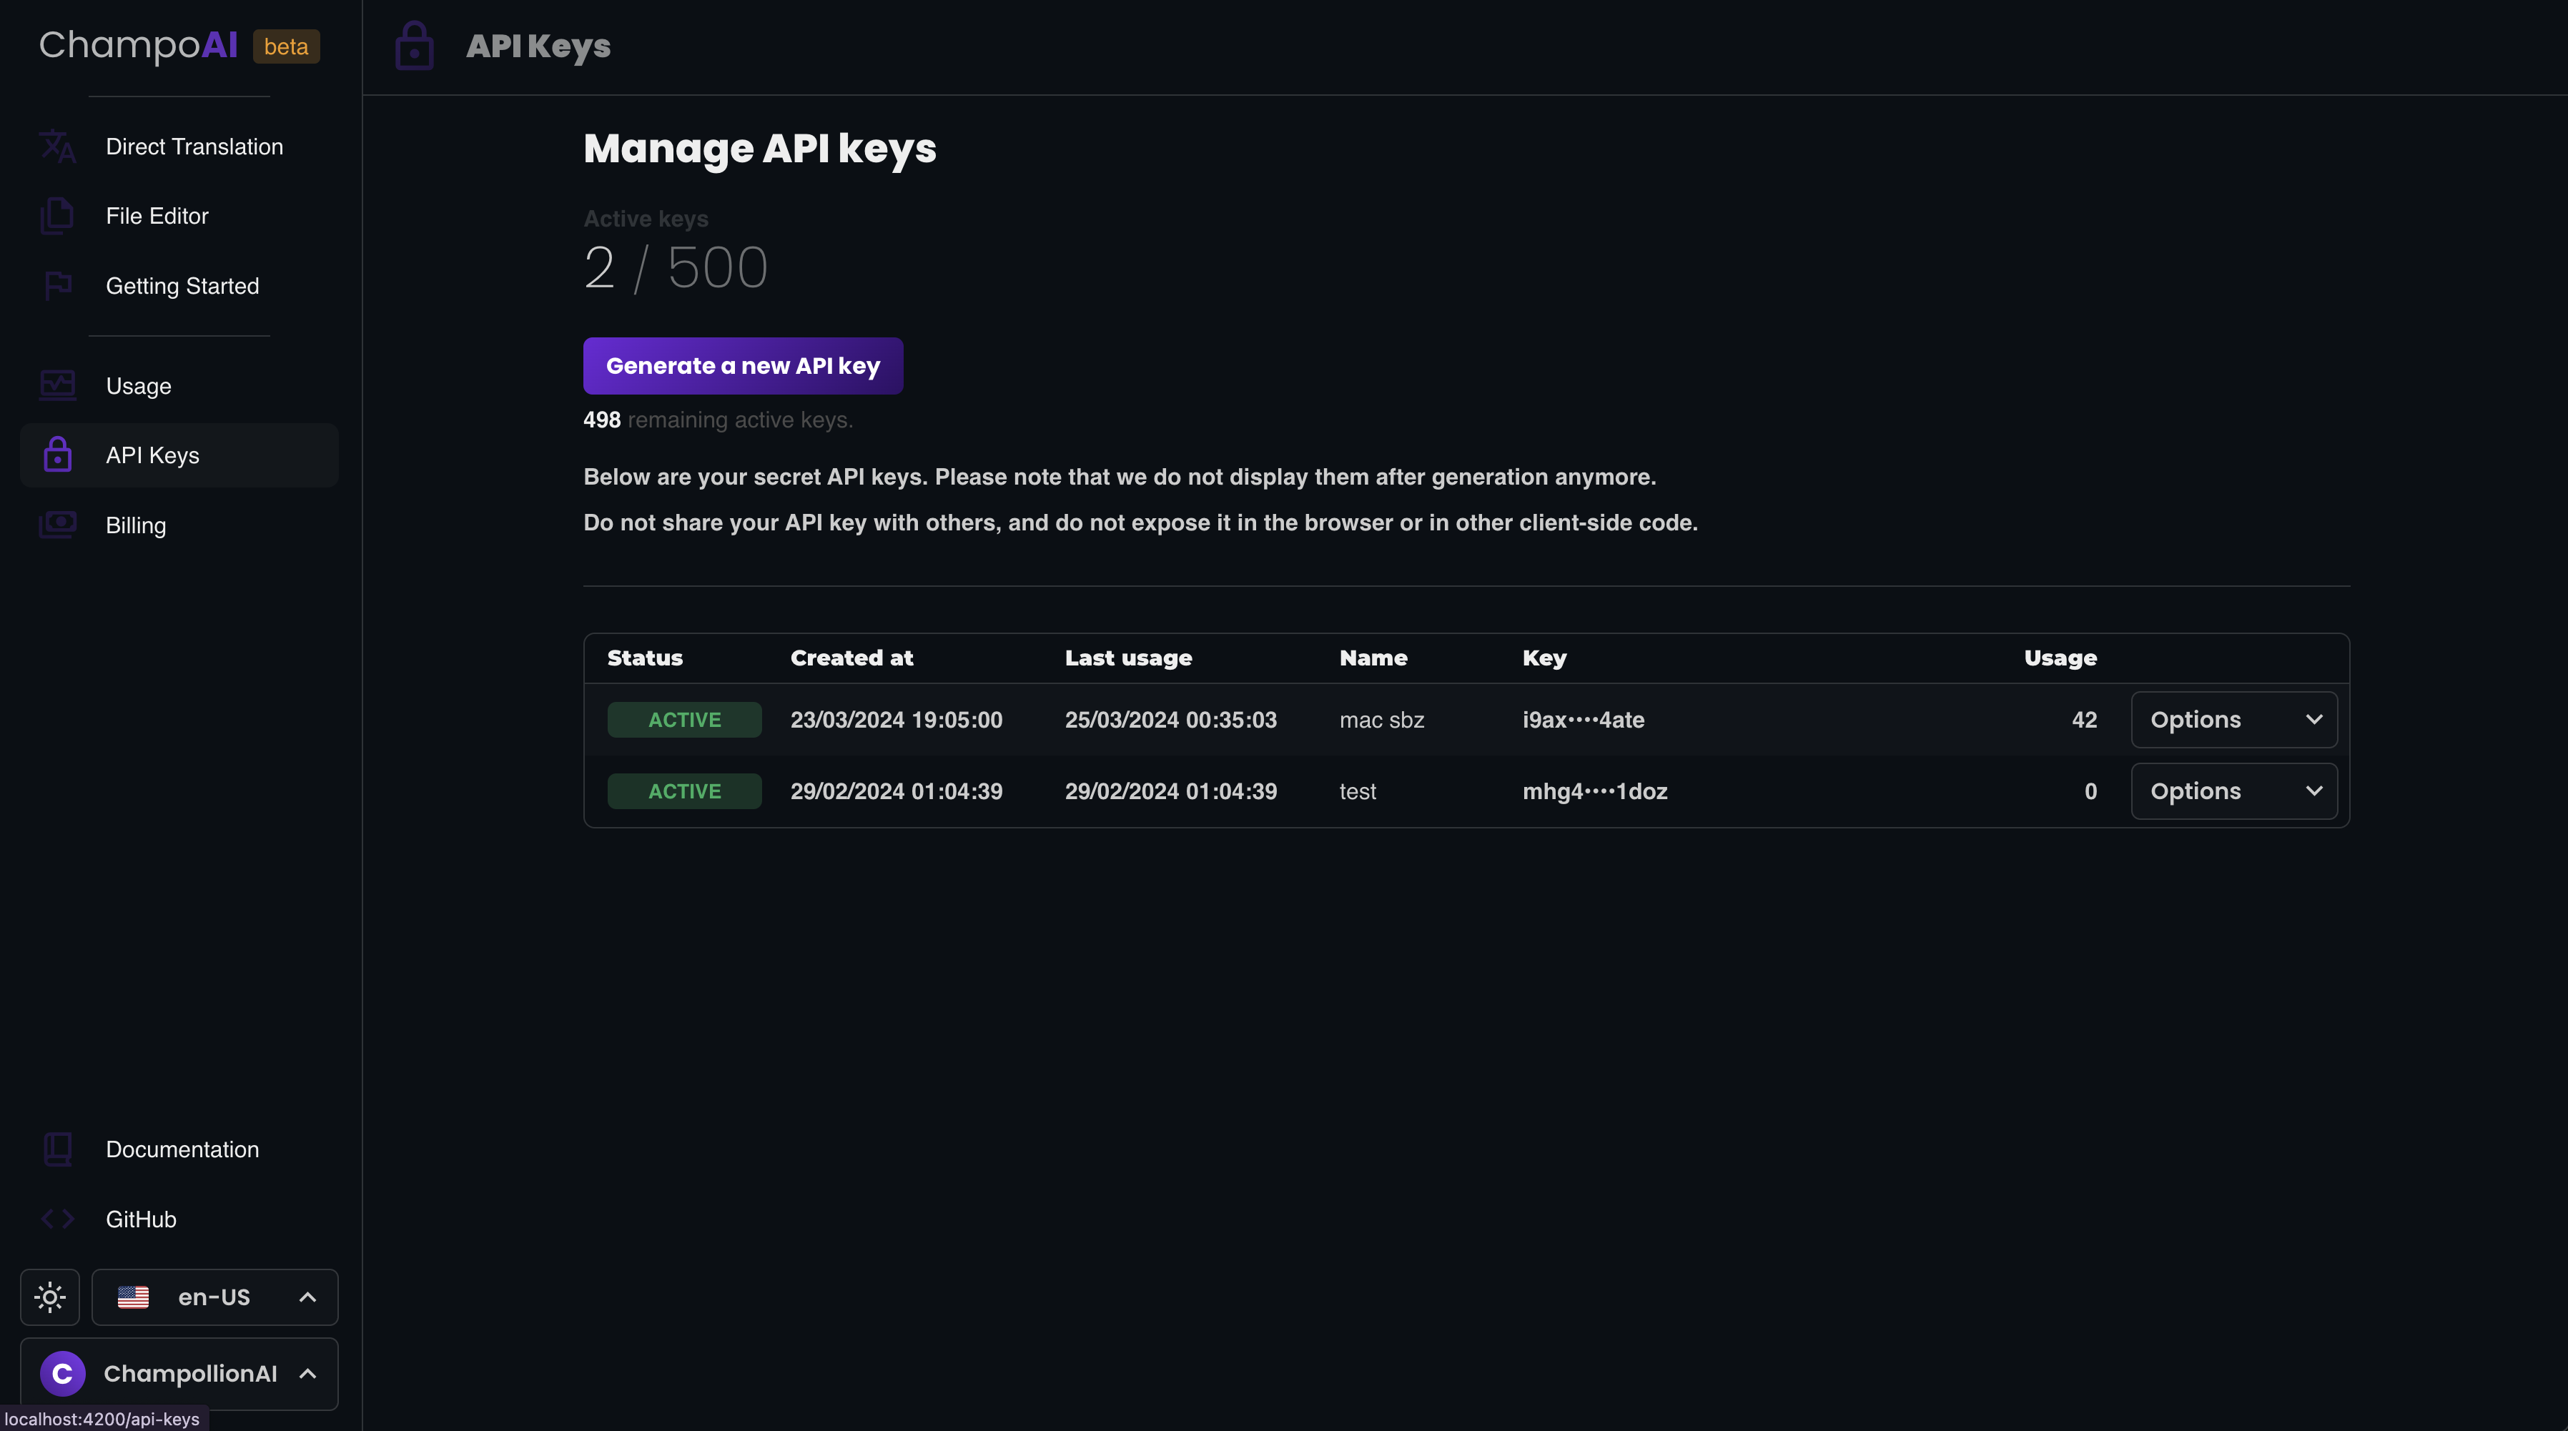Click the File Editor documents icon
2568x1431 pixels.
(58, 217)
